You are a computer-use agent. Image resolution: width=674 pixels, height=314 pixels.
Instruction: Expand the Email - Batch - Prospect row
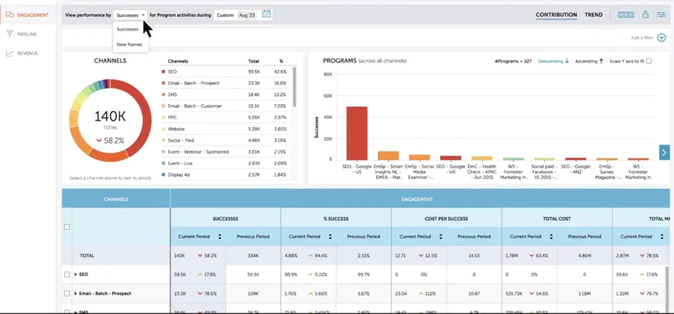coord(75,293)
